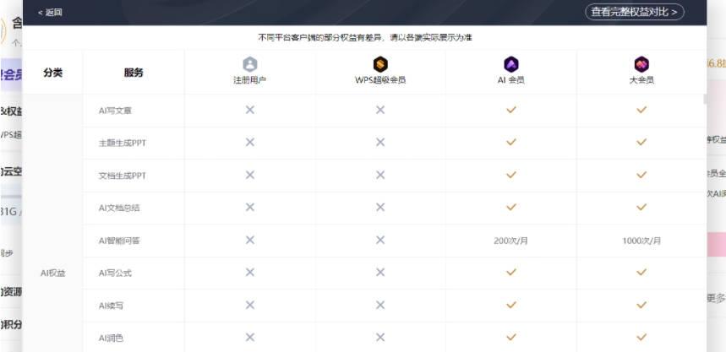Click AI写文章 cross under 注册用户
This screenshot has height=352, width=726.
[249, 110]
